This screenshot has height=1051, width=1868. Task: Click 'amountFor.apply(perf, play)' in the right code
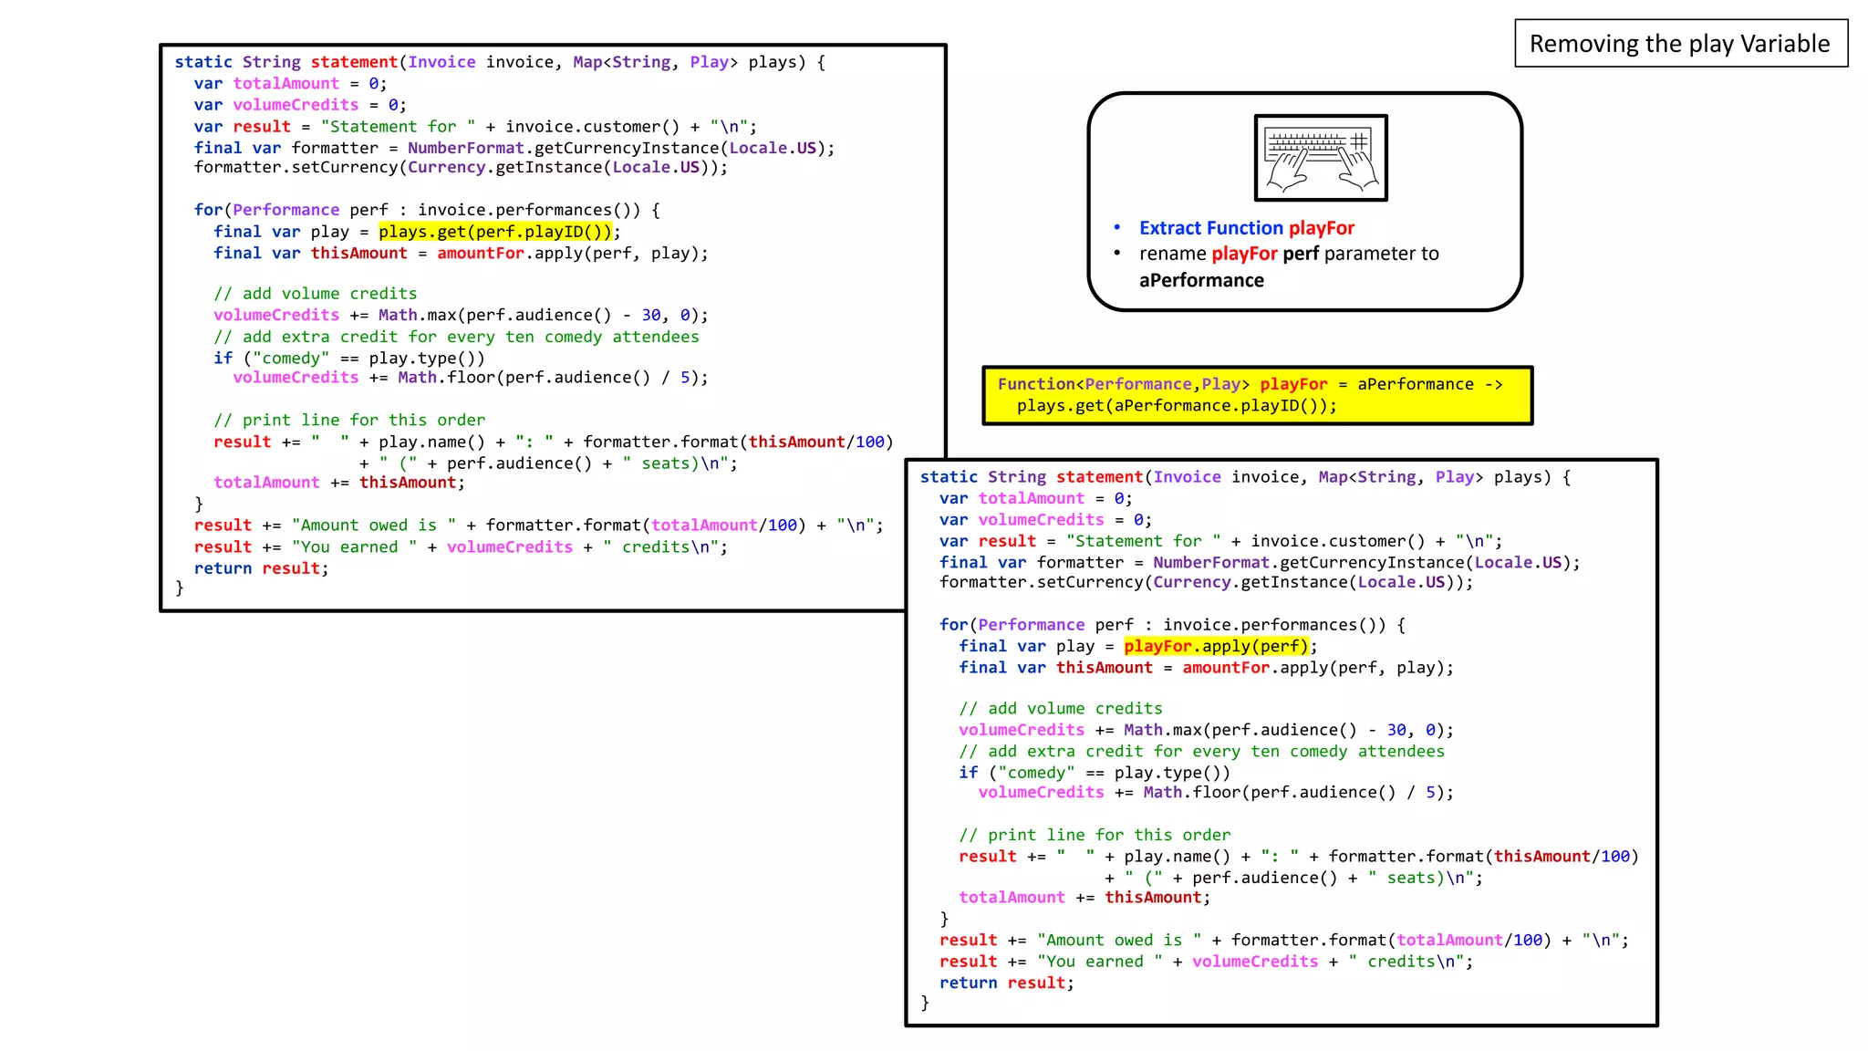pyautogui.click(x=1313, y=668)
